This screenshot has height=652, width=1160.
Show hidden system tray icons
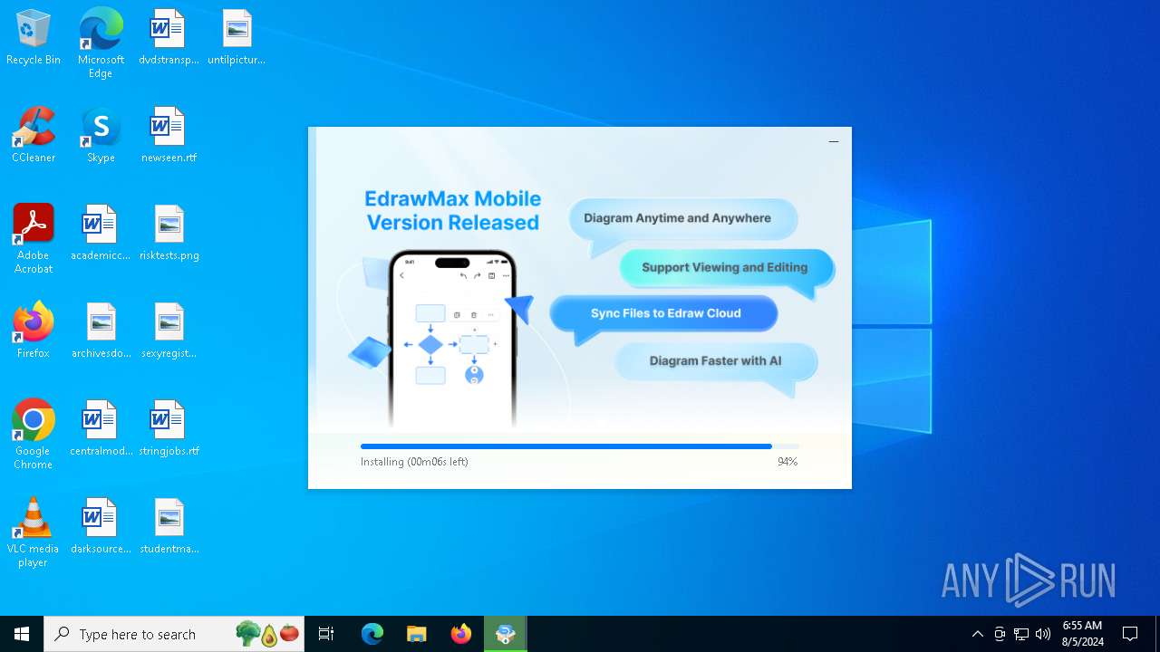(977, 634)
